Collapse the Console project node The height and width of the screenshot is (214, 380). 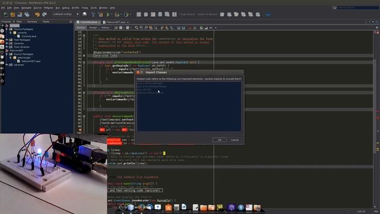coord(3,26)
